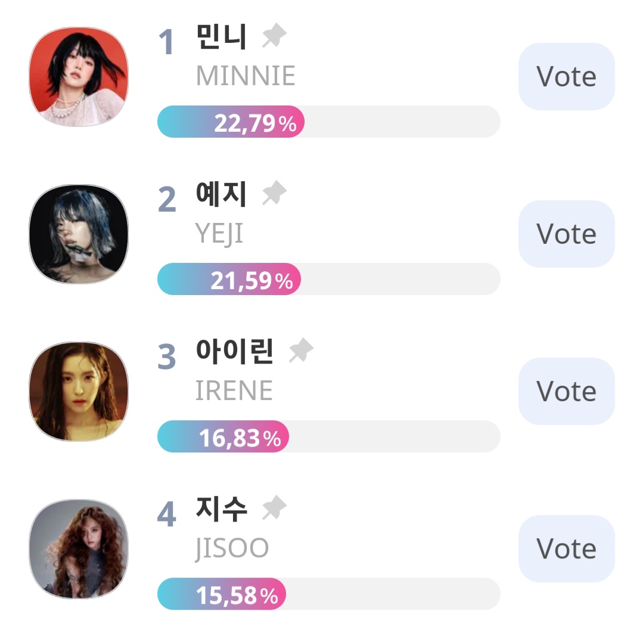Viewport: 639px width, 639px height.
Task: Open JISOO's curly-hair profile image
Action: pyautogui.click(x=79, y=549)
